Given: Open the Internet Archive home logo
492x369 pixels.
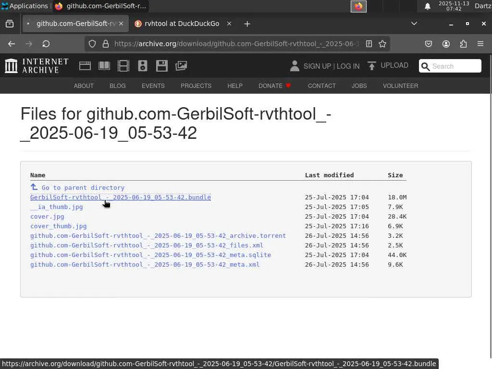Looking at the screenshot, I should tap(37, 66).
